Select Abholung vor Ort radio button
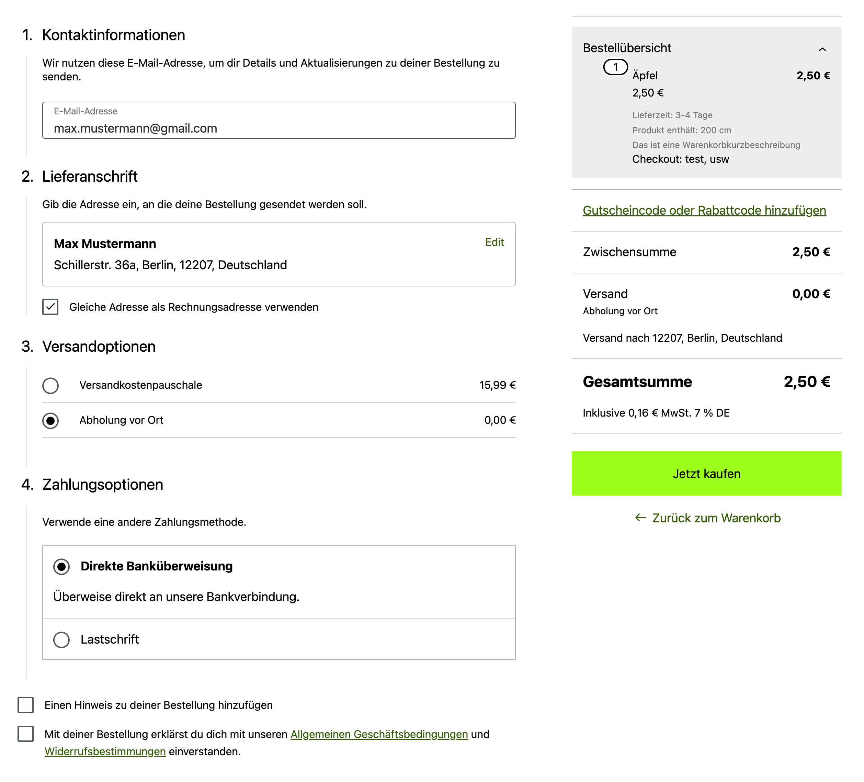This screenshot has height=782, width=864. coord(50,421)
